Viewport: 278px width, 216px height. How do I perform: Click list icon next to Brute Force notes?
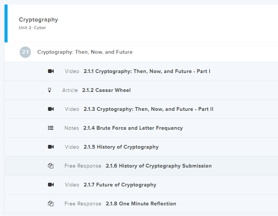pyautogui.click(x=51, y=128)
